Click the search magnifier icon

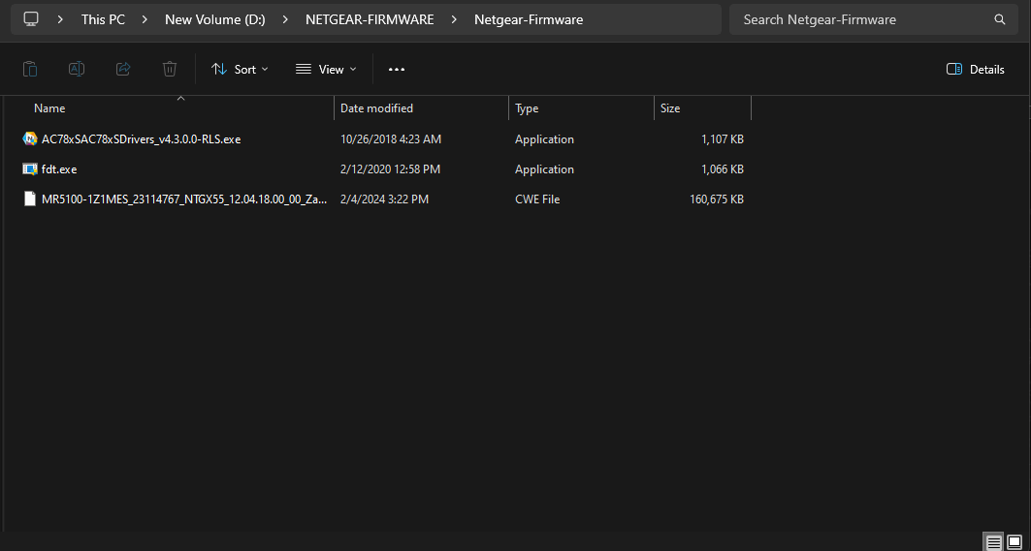pos(999,19)
